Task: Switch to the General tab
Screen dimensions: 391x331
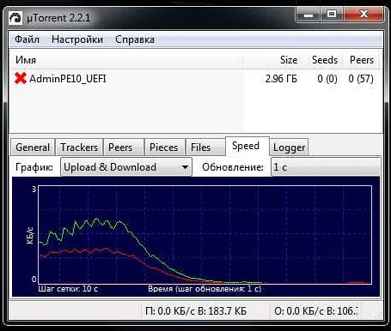Action: [x=33, y=147]
